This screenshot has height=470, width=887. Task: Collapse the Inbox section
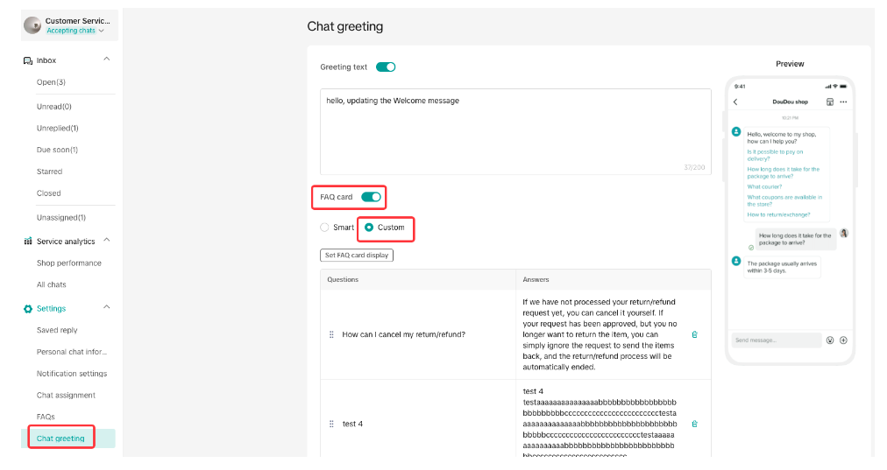pyautogui.click(x=107, y=60)
